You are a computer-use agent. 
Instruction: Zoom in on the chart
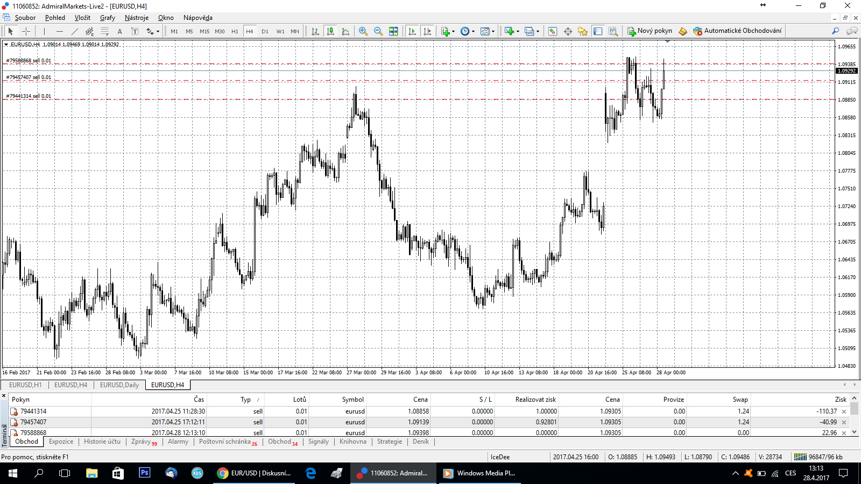[363, 31]
